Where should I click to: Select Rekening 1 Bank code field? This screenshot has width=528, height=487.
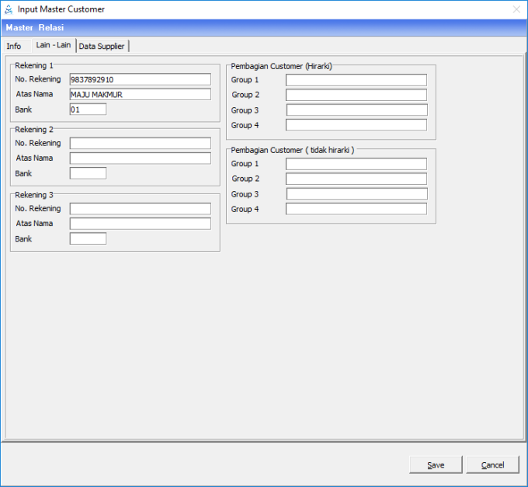click(88, 110)
